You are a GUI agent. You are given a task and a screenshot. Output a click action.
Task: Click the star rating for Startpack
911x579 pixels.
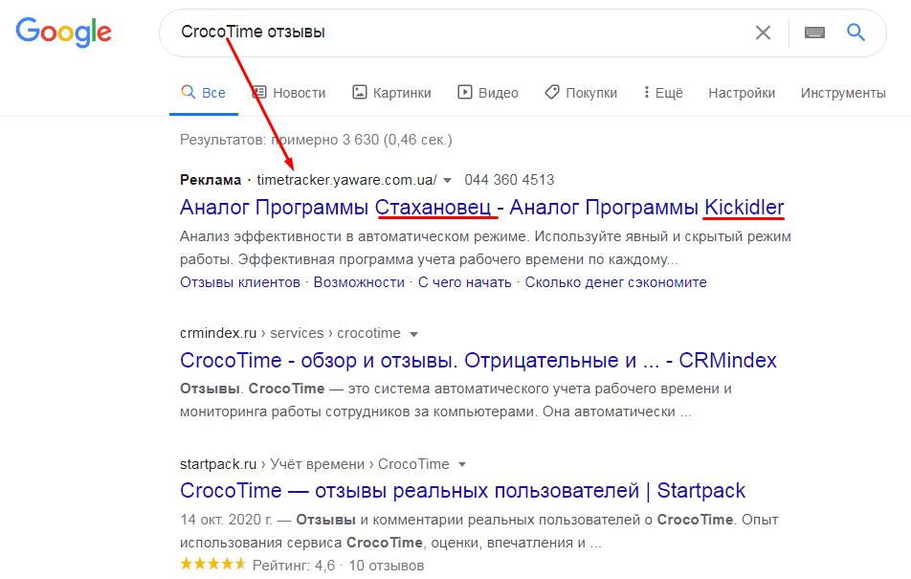click(213, 566)
